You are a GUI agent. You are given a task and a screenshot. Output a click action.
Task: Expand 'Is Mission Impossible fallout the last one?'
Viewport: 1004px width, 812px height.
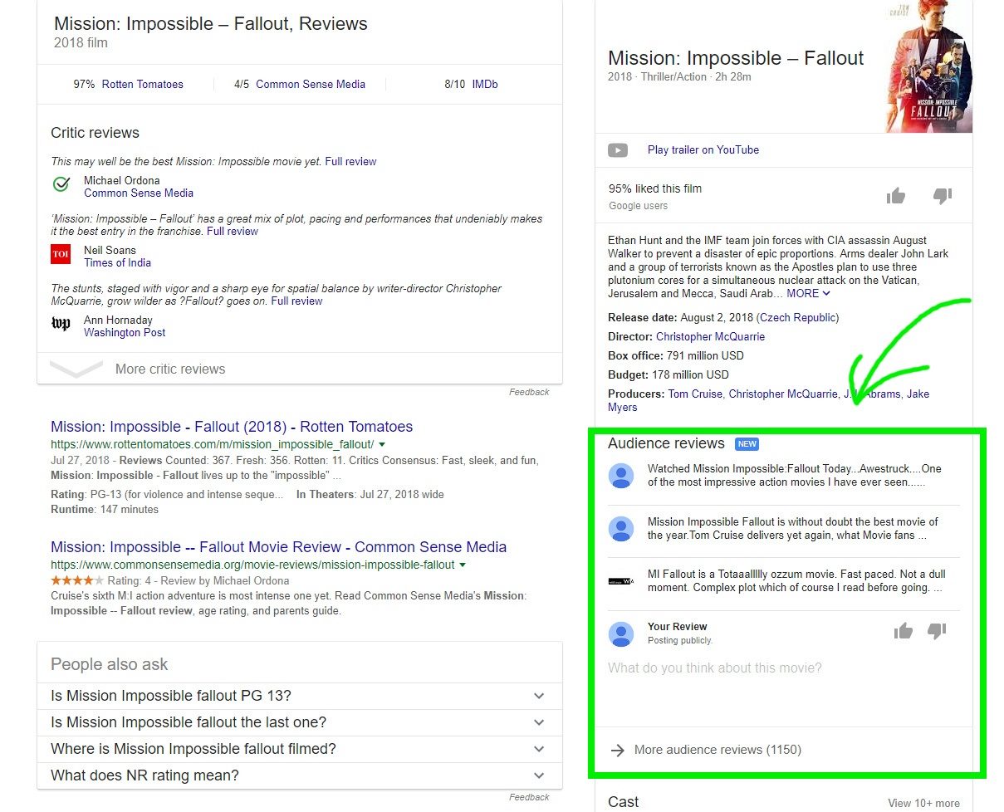300,722
